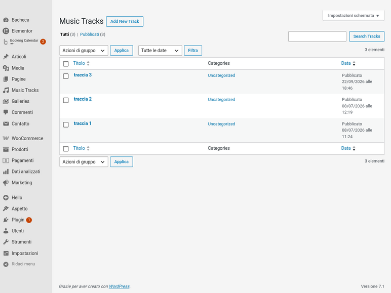Click the Pagamenti dollar icon
Screen dimensions: 391x293
6,160
